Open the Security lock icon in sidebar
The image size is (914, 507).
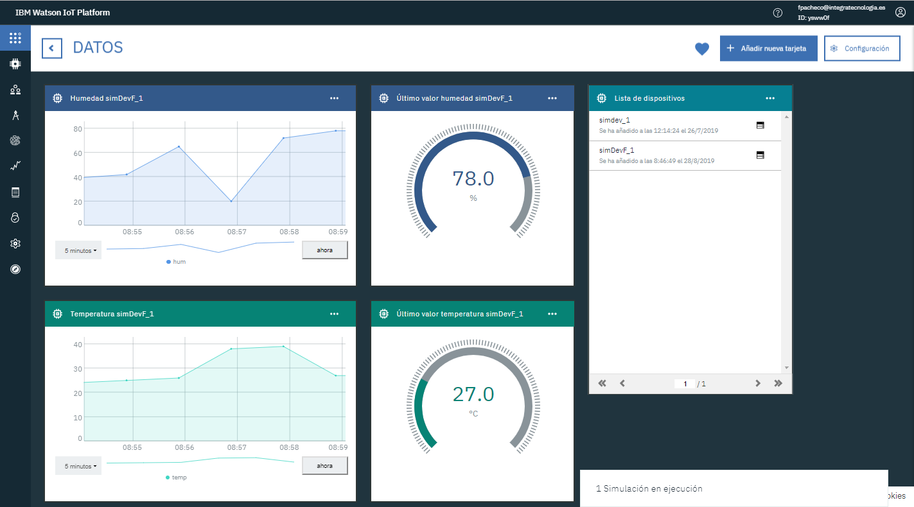(15, 218)
